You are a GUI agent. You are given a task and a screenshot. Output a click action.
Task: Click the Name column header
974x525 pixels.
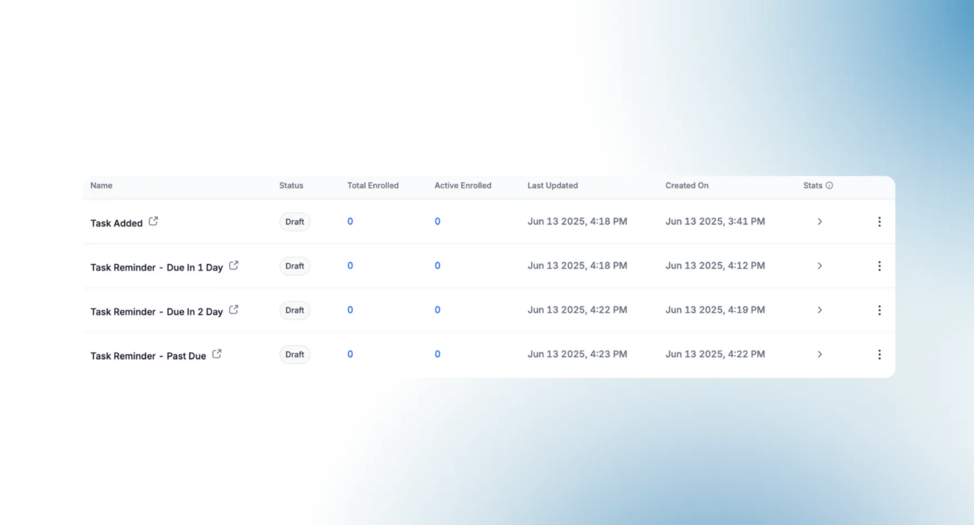[x=101, y=186]
